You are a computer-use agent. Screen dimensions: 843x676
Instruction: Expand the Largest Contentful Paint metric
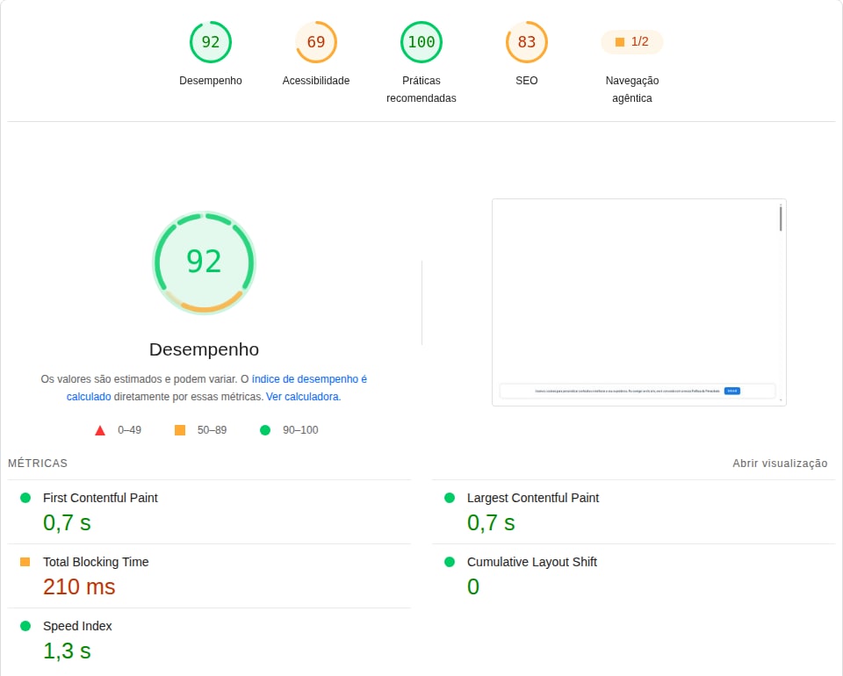click(633, 512)
